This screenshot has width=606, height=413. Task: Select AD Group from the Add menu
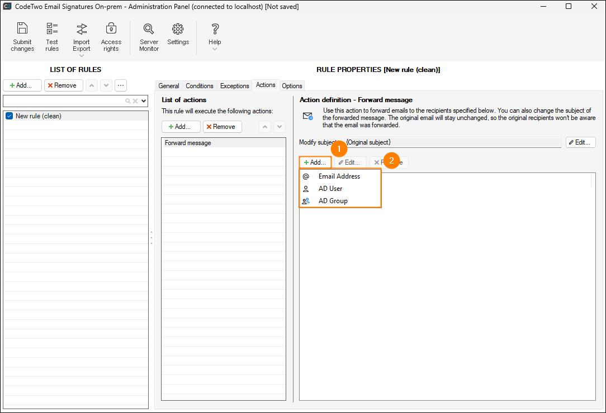click(333, 201)
